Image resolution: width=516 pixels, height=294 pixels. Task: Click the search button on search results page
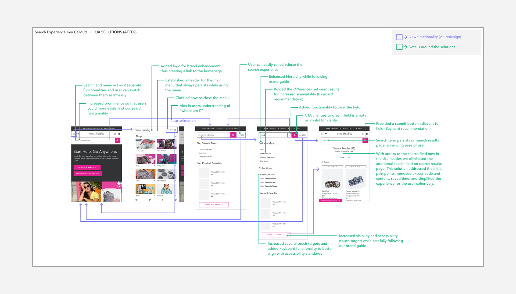pyautogui.click(x=365, y=140)
